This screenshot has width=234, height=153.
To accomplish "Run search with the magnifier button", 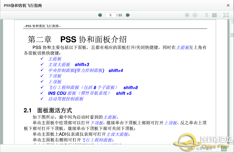I will coord(224,149).
